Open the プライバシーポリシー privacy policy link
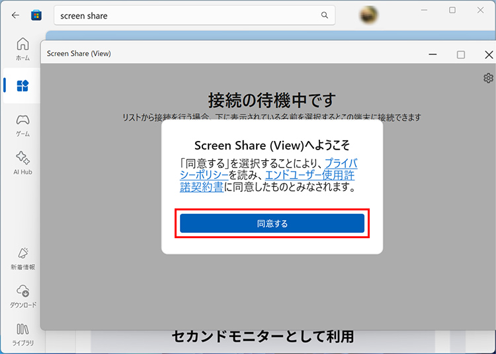Viewport: 496px width, 354px height. click(x=341, y=163)
